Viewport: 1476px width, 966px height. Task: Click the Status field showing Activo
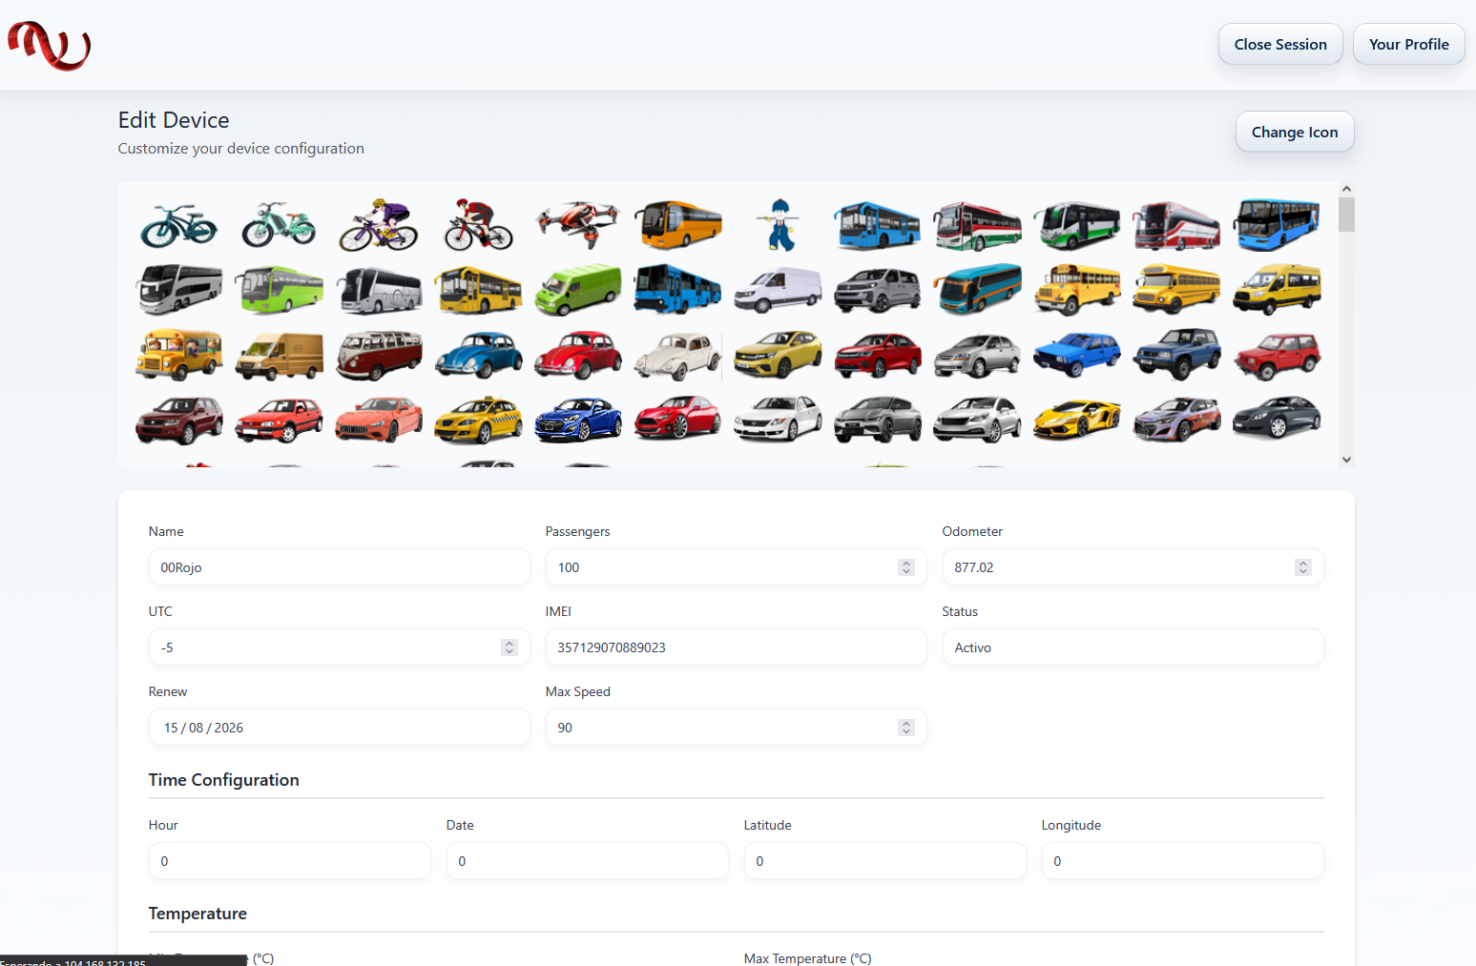pos(1133,647)
